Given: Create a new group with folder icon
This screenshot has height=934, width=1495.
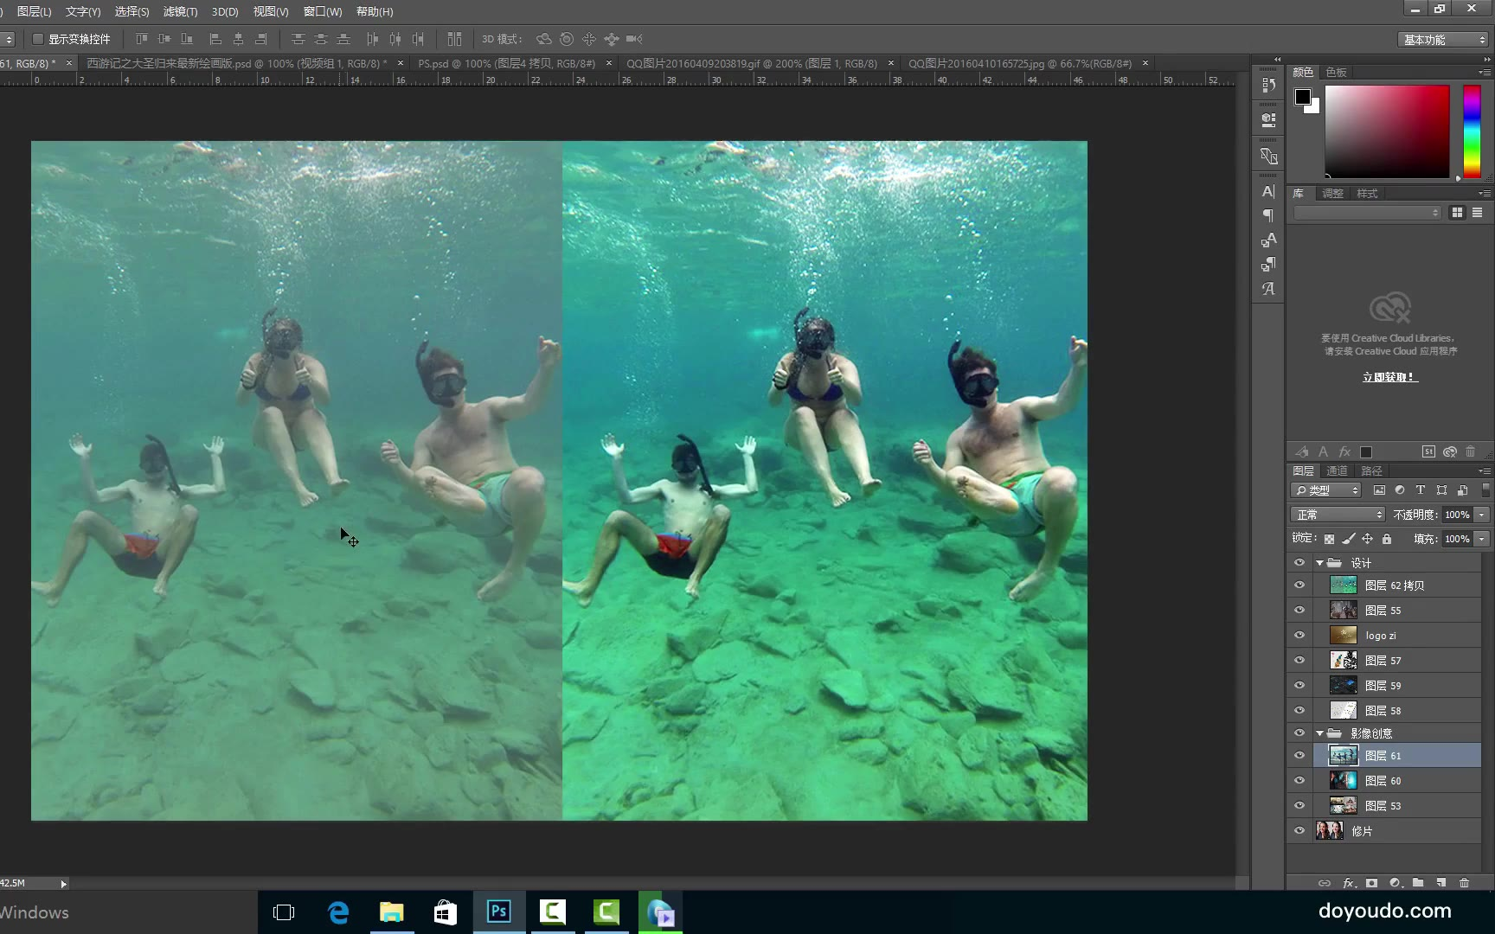Looking at the screenshot, I should pyautogui.click(x=1418, y=883).
